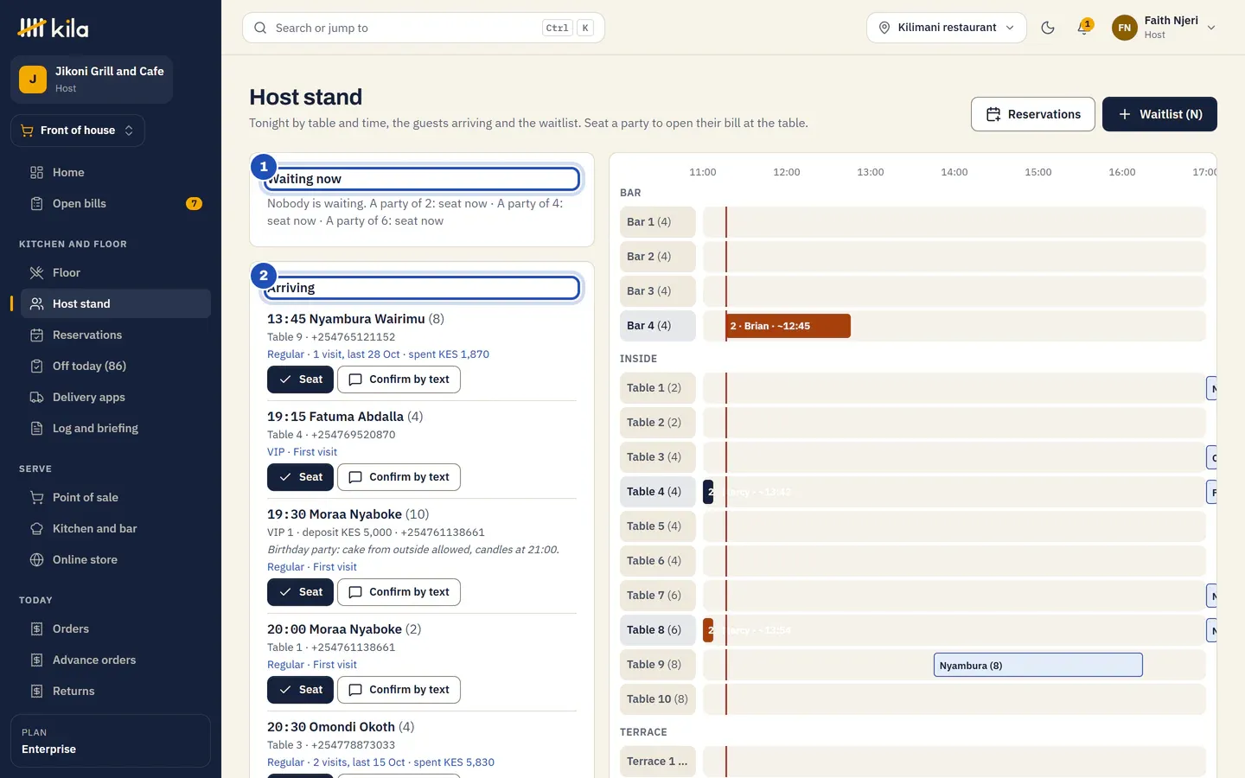
Task: Select the Brian booking on Bar 4
Action: coord(788,326)
